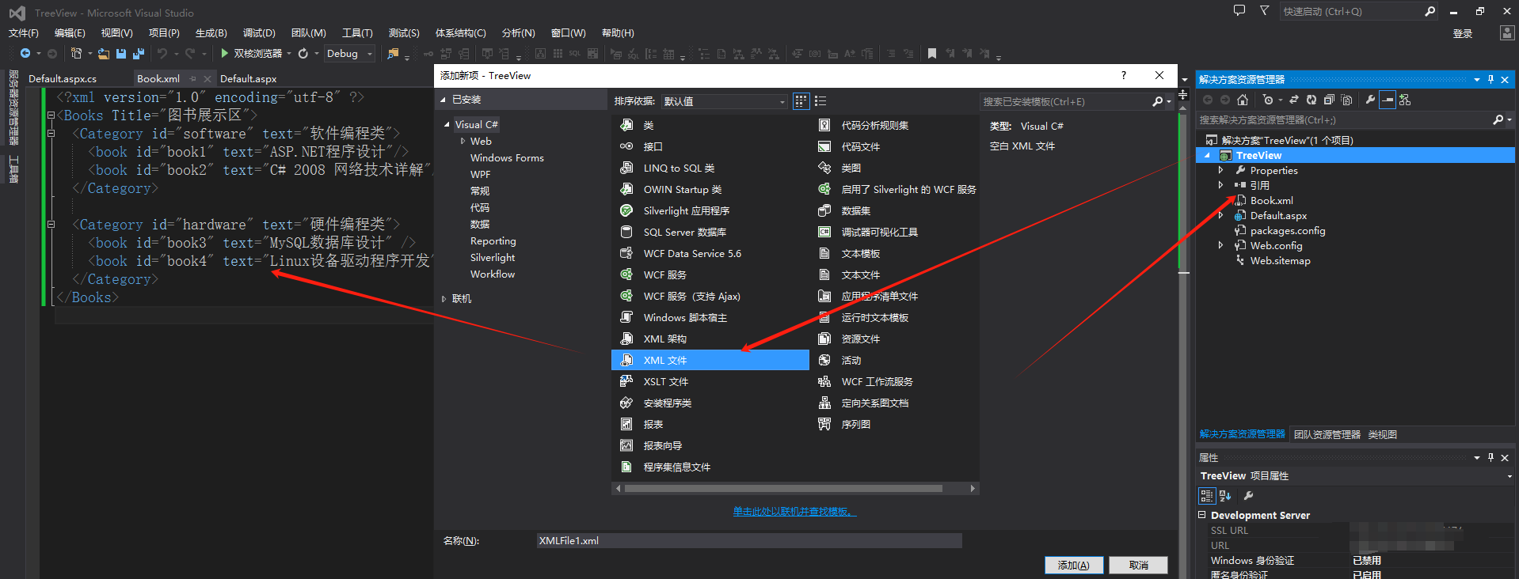1519x579 pixels.
Task: Switch template list to medium icons view
Action: coord(801,101)
